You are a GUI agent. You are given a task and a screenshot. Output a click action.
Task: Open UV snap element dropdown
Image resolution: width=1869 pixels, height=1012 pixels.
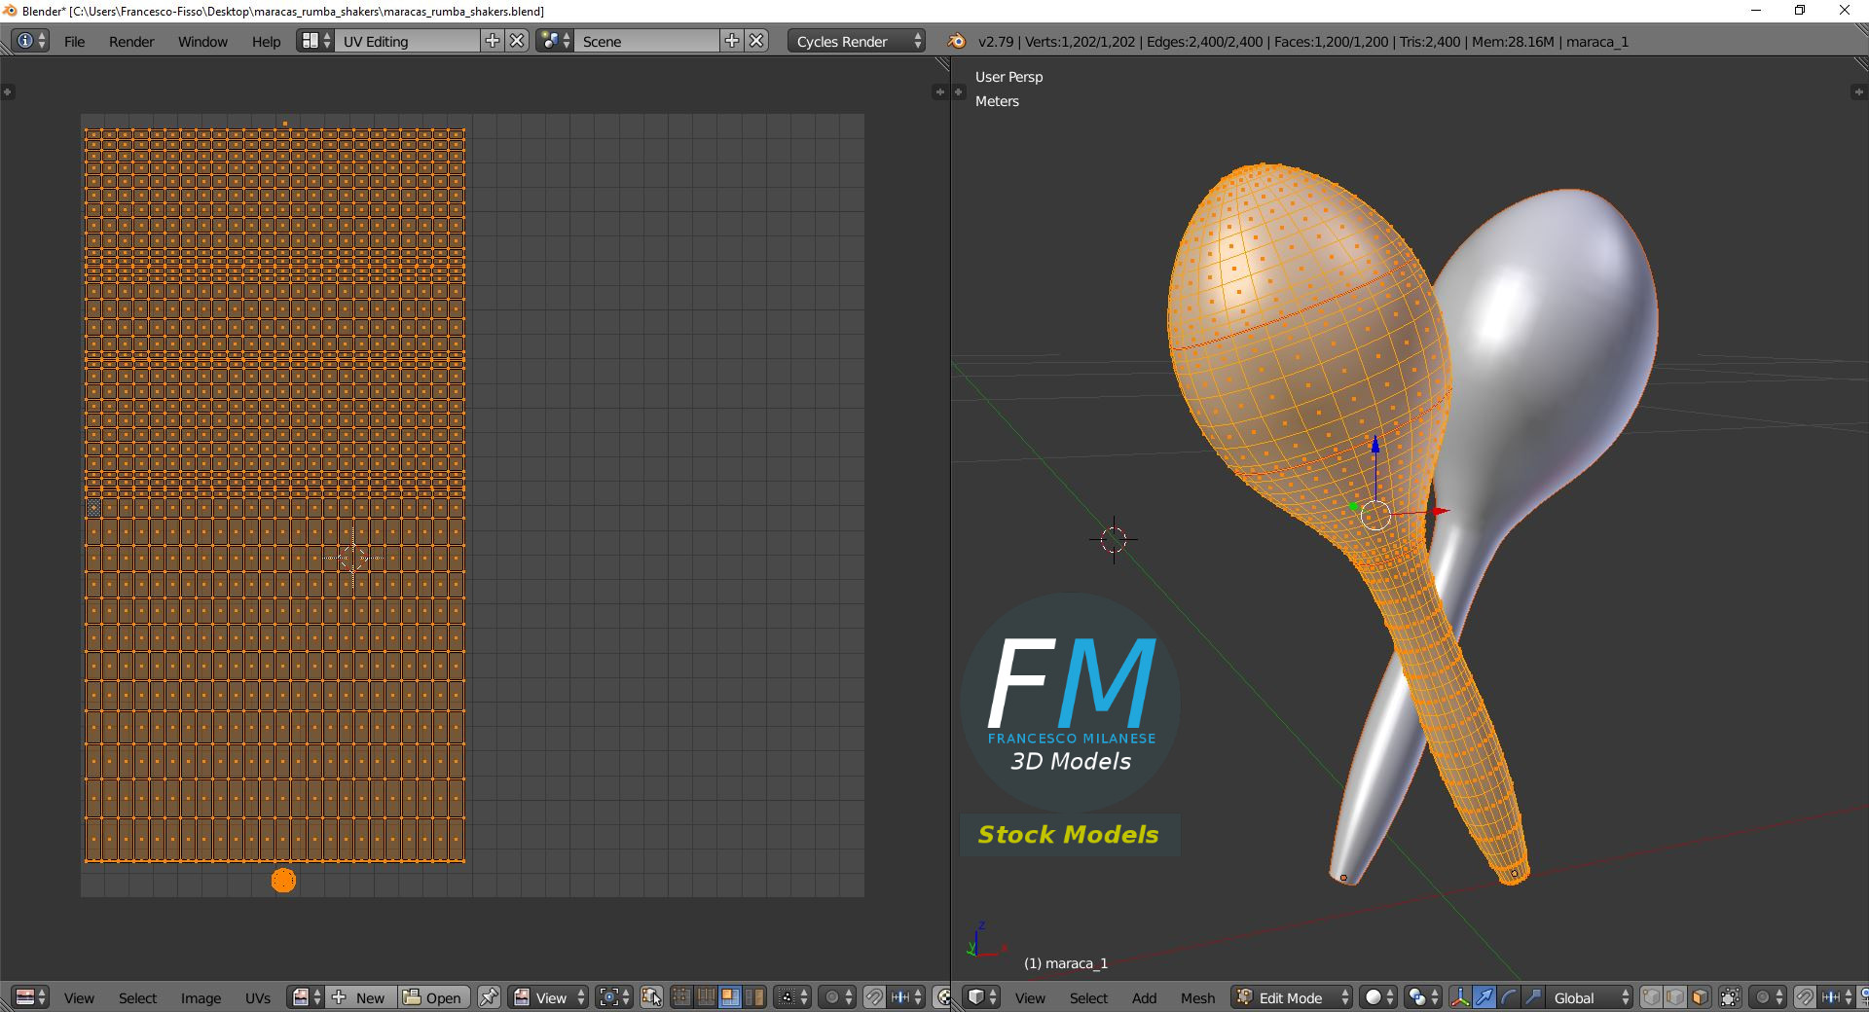coord(906,997)
